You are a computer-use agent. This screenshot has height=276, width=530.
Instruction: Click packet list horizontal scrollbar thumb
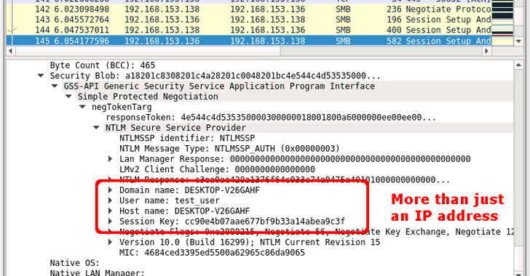click(x=148, y=51)
